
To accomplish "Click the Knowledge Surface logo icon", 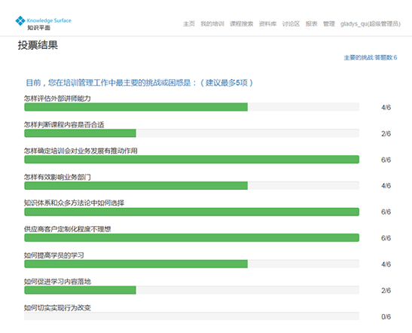I will tap(20, 21).
